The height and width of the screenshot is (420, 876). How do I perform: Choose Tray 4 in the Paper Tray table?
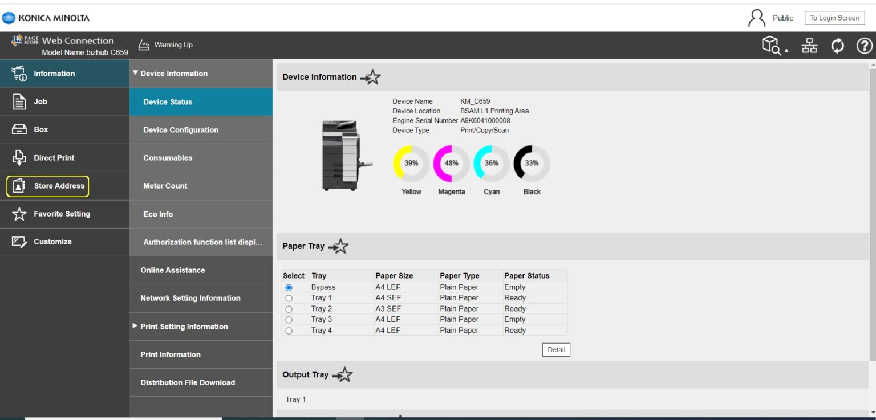pyautogui.click(x=289, y=330)
